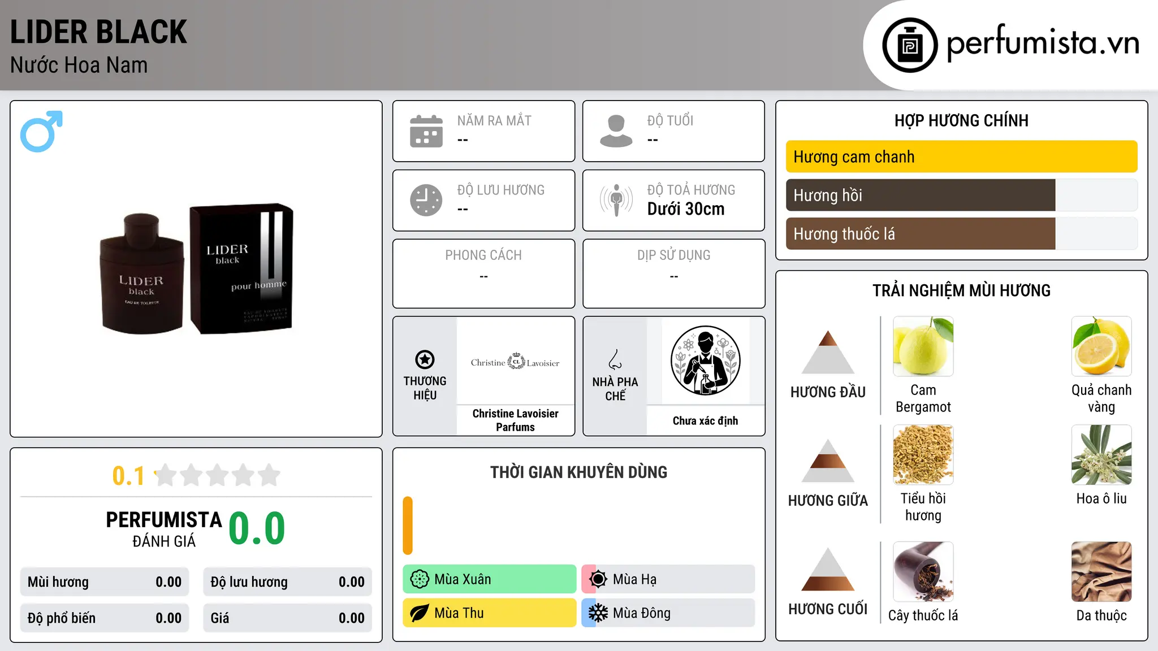Click the orange 0.1 rating number
Image resolution: width=1158 pixels, height=651 pixels.
tap(128, 476)
